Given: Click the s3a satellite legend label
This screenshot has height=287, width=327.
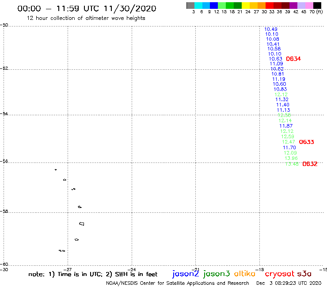Looking at the screenshot, I should tap(304, 274).
